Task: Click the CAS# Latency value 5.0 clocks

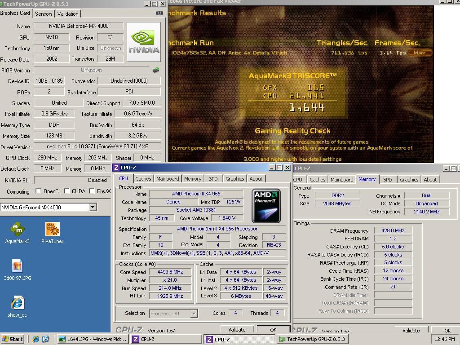Action: pos(393,247)
